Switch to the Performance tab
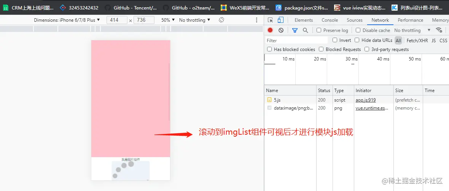Viewport: 449px width, 191px height. point(410,20)
